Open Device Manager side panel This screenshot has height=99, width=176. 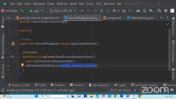[x=173, y=52]
